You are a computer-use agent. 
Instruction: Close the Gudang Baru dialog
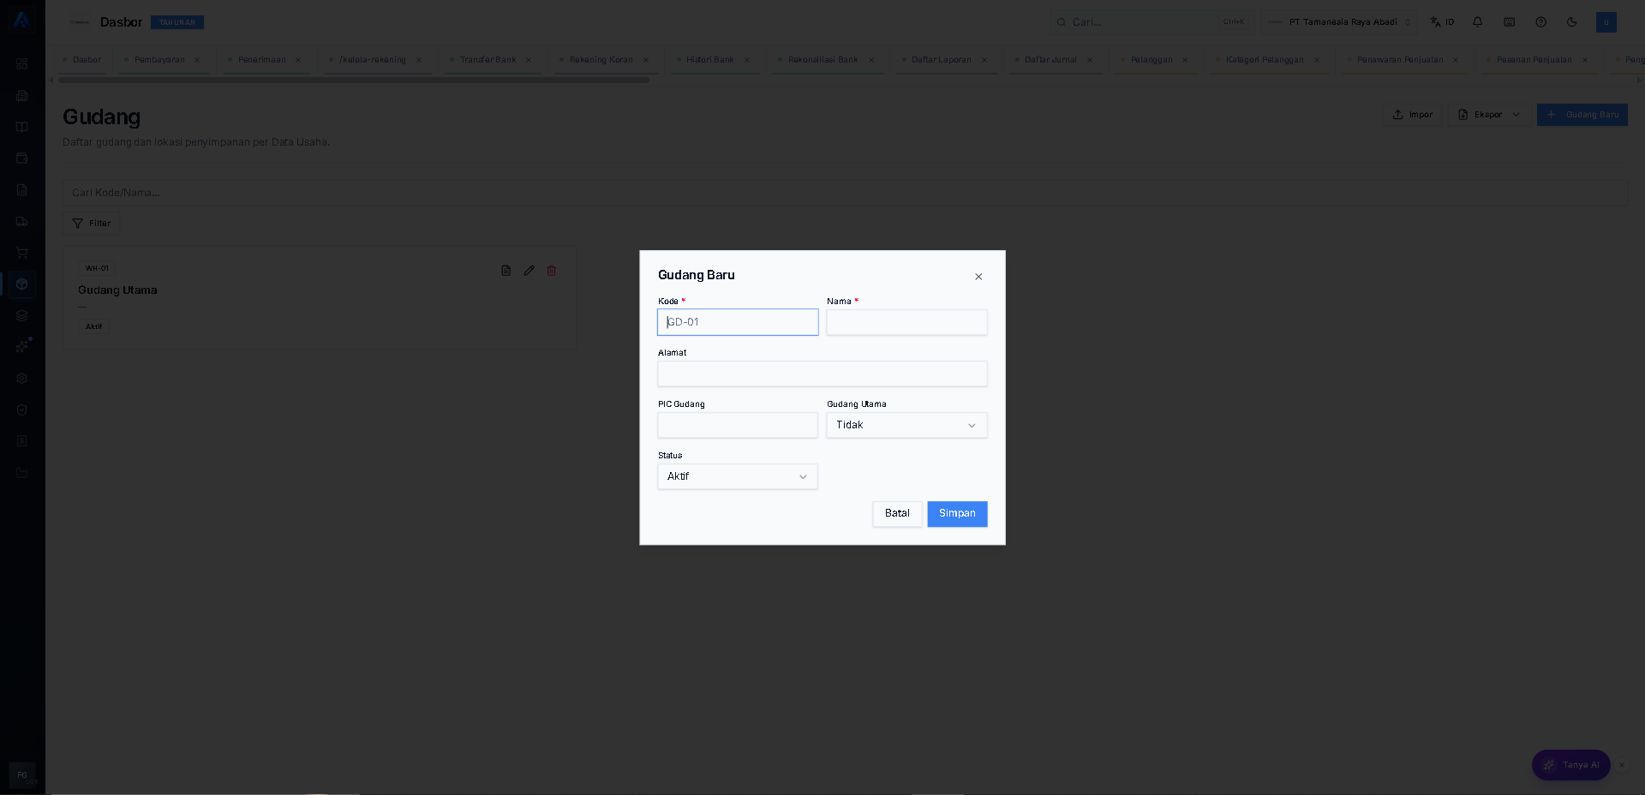click(978, 277)
